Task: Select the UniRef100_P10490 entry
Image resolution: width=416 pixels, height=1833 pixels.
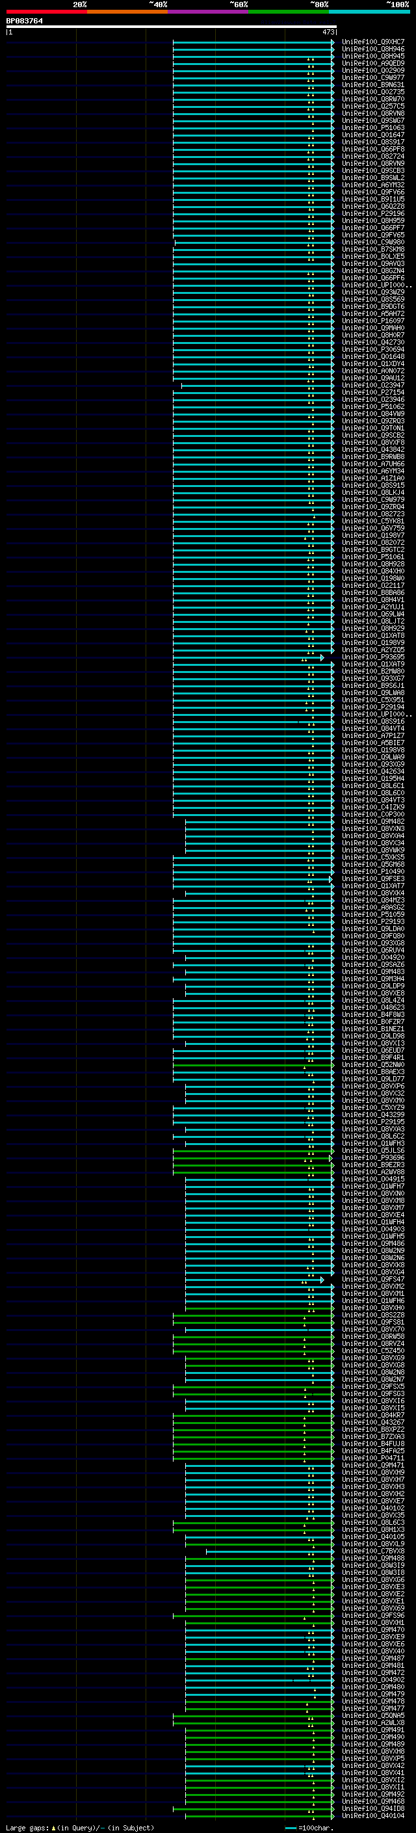Action: (x=373, y=872)
